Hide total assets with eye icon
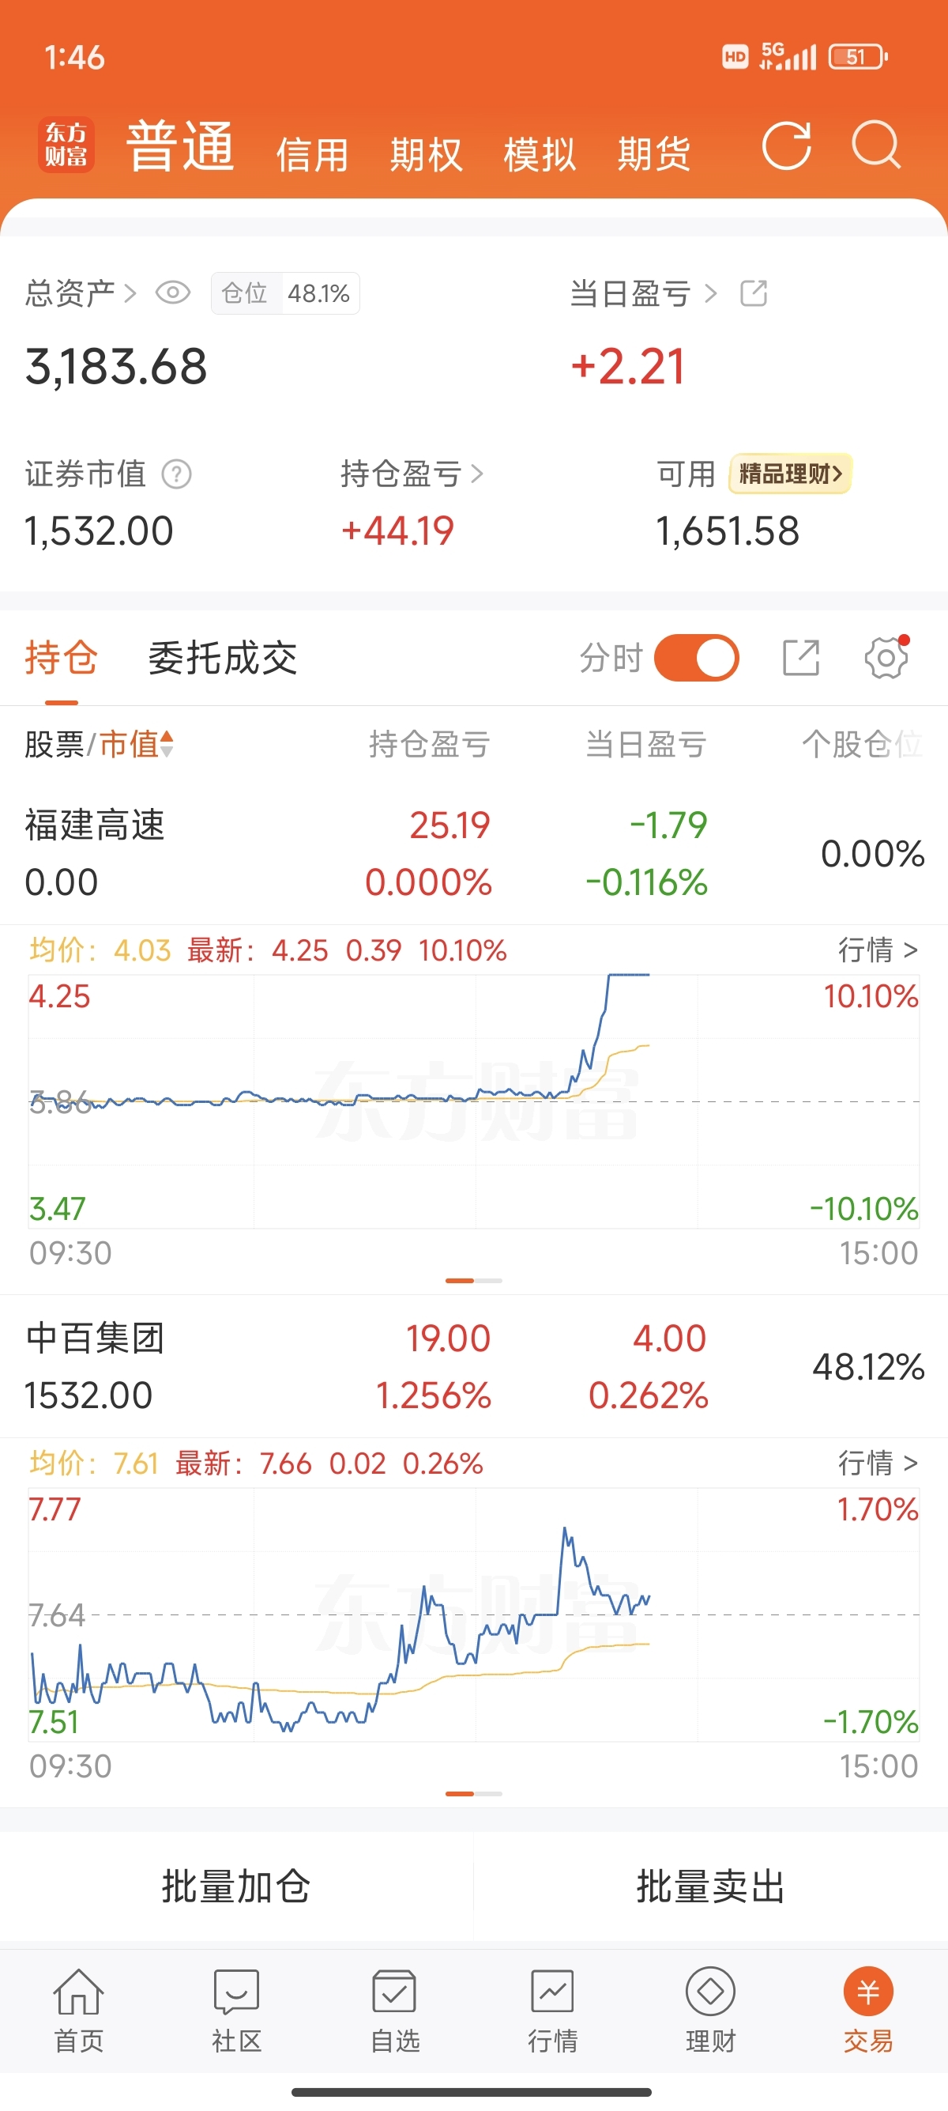Screen dimensions: 948x2111 click(x=173, y=293)
